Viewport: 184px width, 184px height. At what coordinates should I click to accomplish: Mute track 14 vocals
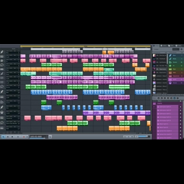(x=11, y=112)
